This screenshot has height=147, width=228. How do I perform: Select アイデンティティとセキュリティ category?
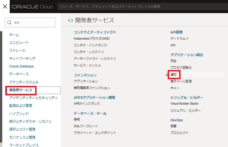pyautogui.click(x=33, y=98)
